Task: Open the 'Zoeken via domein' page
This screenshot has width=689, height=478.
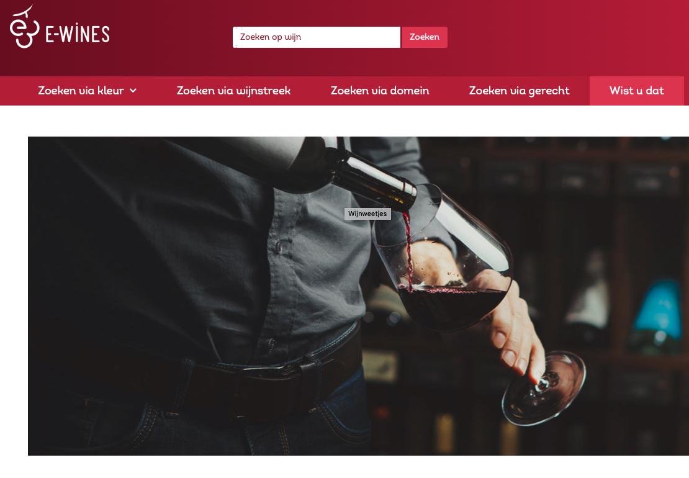Action: (x=380, y=91)
